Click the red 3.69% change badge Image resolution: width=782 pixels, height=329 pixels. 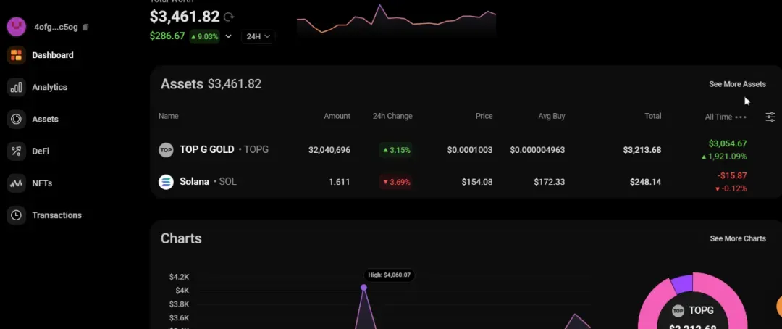(397, 182)
